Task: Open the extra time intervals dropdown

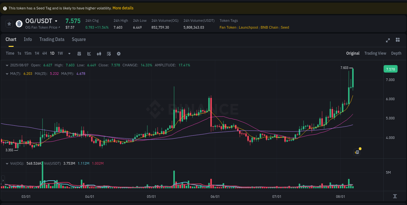Action: 68,53
